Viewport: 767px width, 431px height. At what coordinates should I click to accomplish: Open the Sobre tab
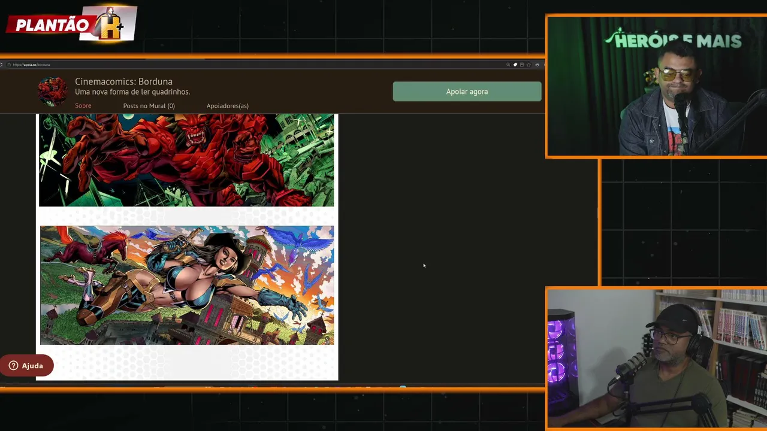(x=83, y=106)
